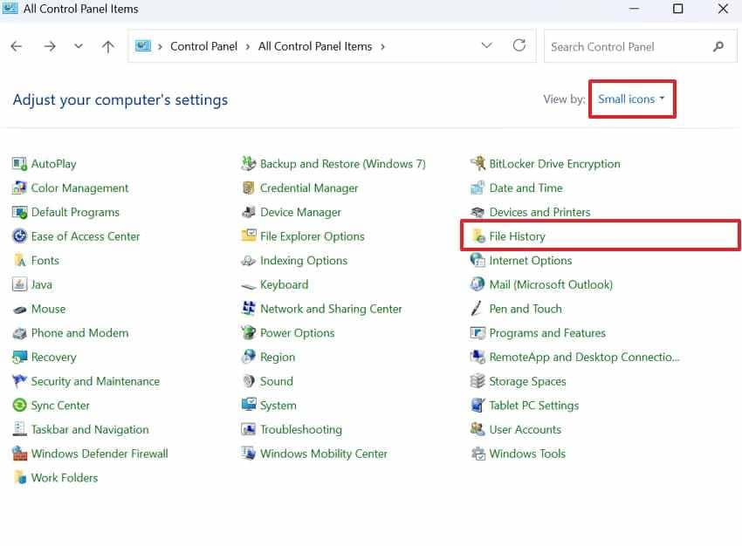The width and height of the screenshot is (742, 546).
Task: Open File Explorer Options link
Action: click(x=313, y=236)
